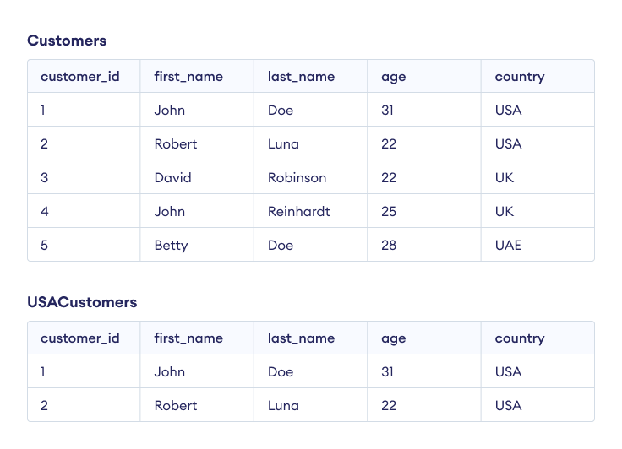Click last_name header in Customers table
The image size is (622, 449).
point(301,77)
